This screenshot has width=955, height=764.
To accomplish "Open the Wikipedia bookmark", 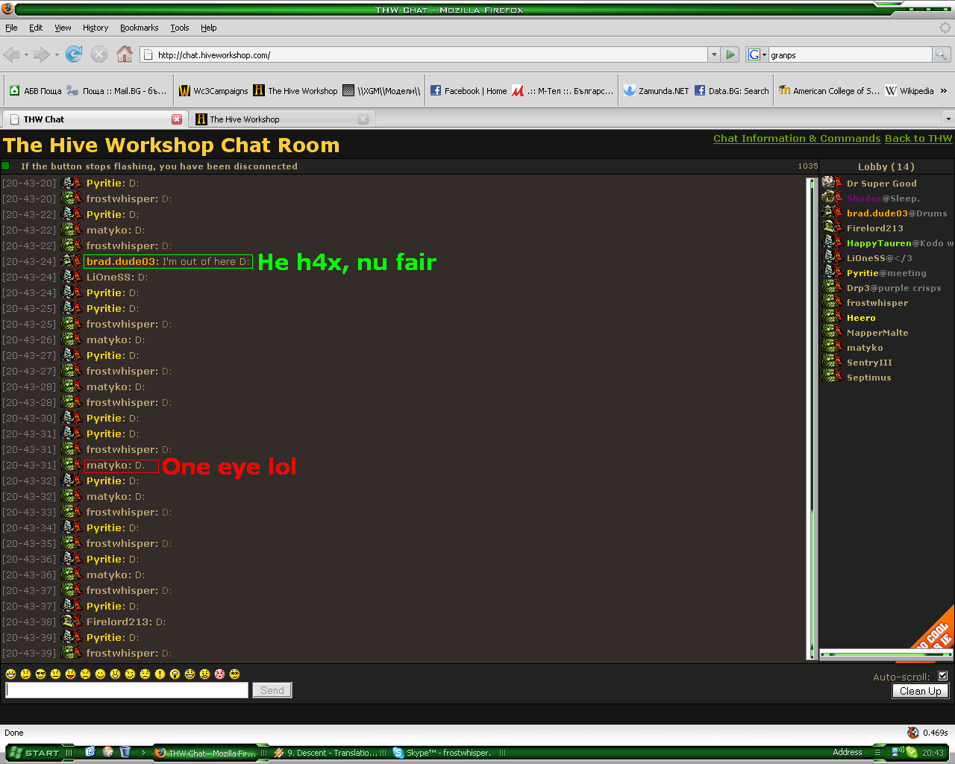I will (909, 91).
